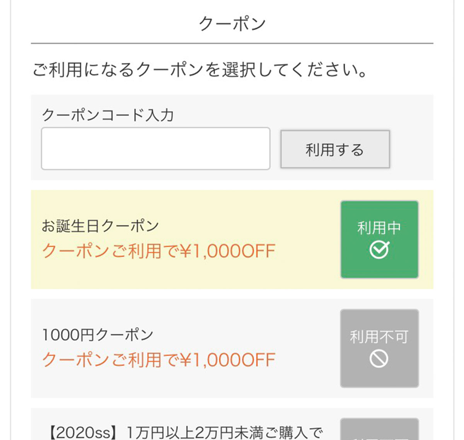The height and width of the screenshot is (440, 464).
Task: Click クーポンコード入力 label above the text box
Action: click(109, 114)
